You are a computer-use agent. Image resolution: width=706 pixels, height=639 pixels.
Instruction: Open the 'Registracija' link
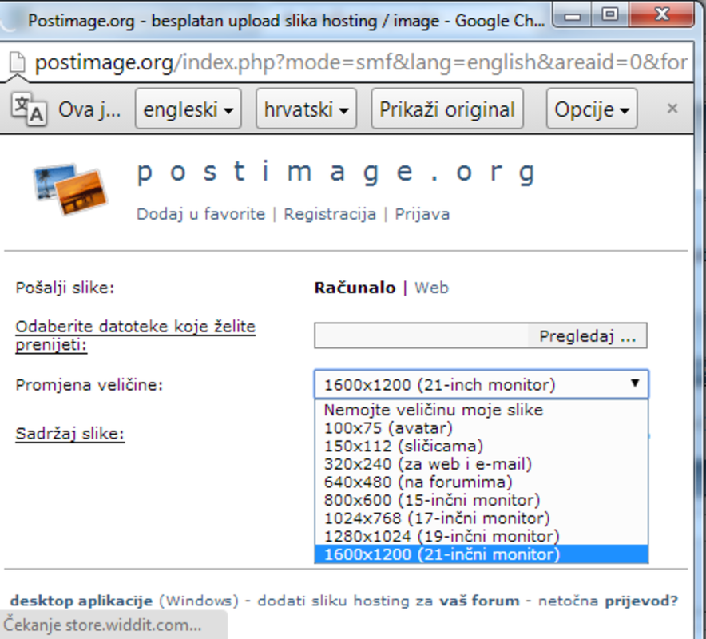[x=330, y=214]
